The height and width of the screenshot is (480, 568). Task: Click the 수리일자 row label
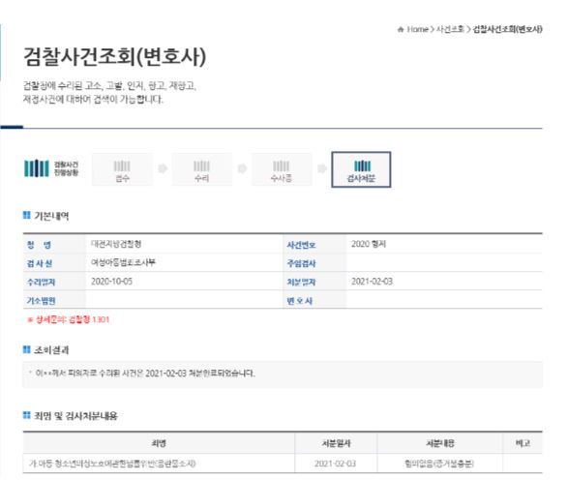(41, 282)
